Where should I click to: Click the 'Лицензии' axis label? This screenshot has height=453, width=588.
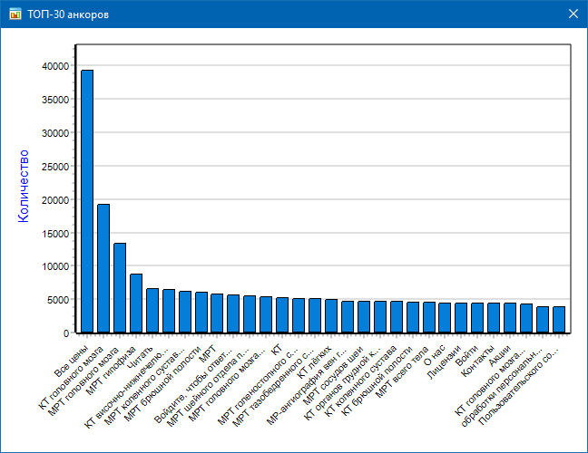tap(444, 362)
